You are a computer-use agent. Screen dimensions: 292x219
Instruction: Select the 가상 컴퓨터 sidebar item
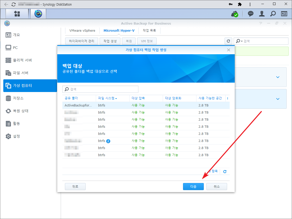[x=30, y=85]
